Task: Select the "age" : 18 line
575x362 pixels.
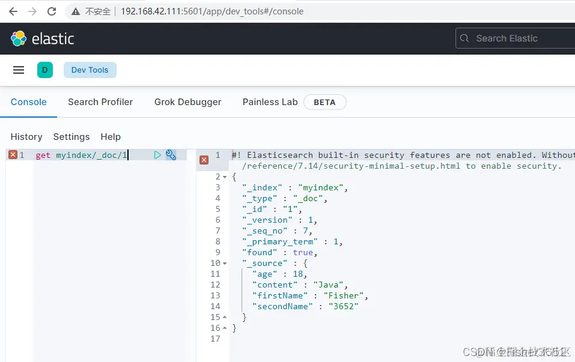Action: [x=279, y=274]
